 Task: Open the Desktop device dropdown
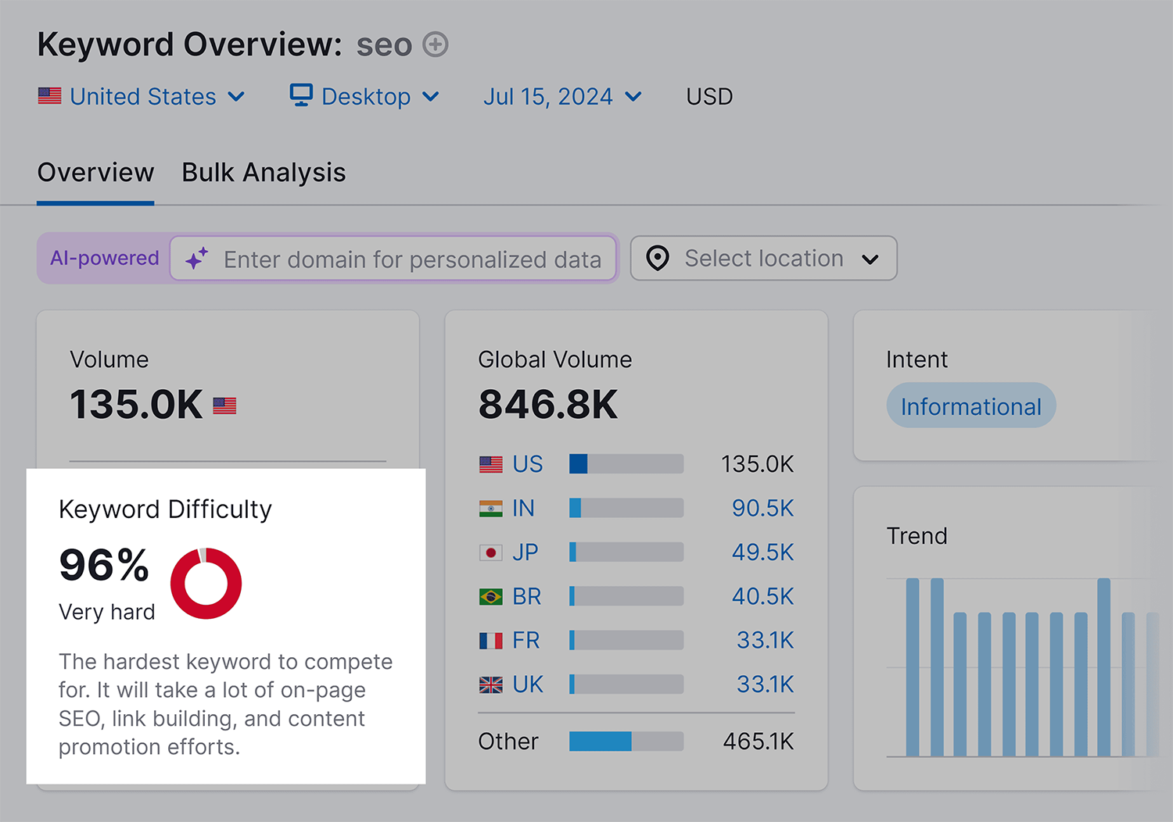coord(364,96)
